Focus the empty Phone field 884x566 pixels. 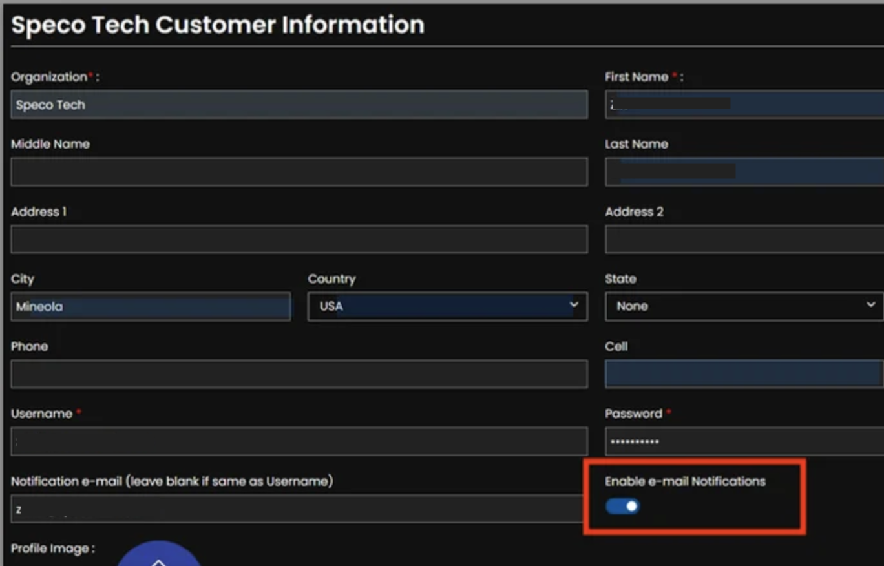coord(299,373)
